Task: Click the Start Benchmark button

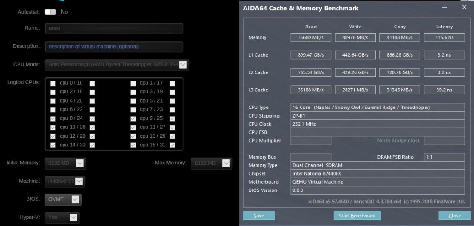Action: tap(357, 216)
